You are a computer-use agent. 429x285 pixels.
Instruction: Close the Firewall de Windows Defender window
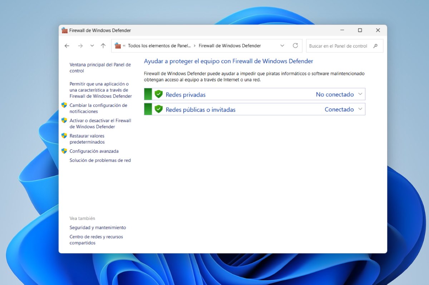click(x=378, y=30)
